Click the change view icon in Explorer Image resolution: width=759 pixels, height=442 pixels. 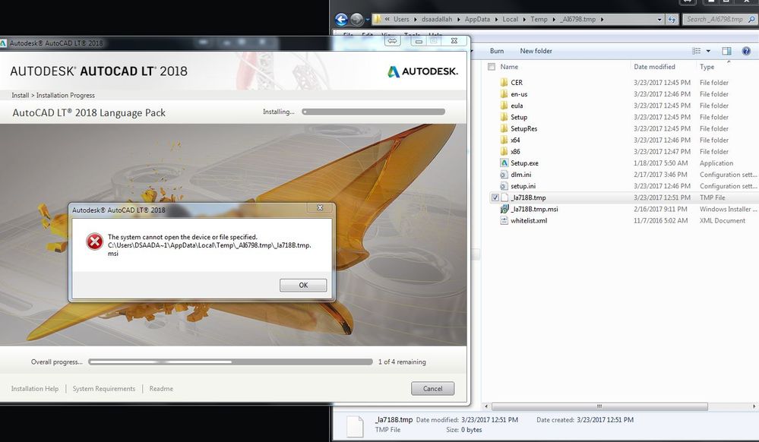(696, 51)
